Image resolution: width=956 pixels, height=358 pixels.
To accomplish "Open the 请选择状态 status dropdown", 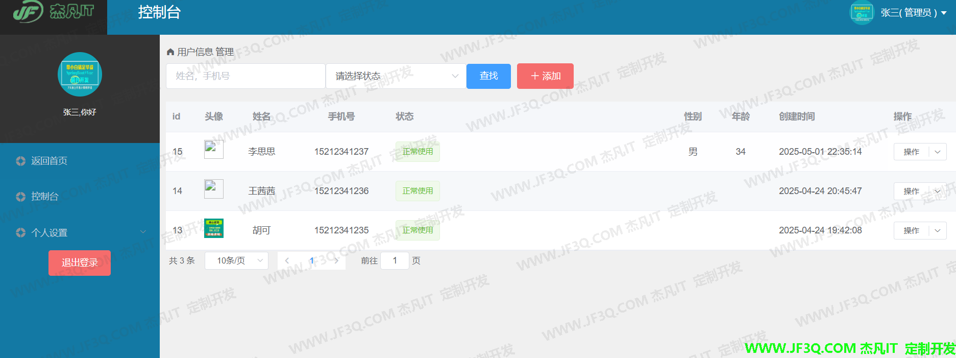I will coord(396,76).
